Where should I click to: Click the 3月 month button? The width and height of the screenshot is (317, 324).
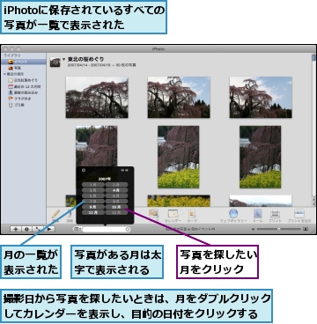[x=93, y=190]
